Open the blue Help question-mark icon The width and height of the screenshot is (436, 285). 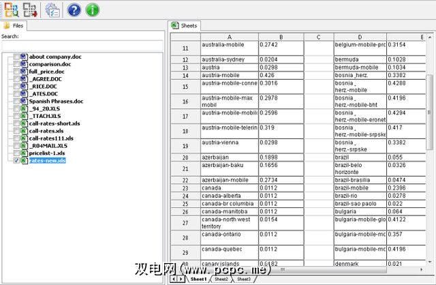74,10
